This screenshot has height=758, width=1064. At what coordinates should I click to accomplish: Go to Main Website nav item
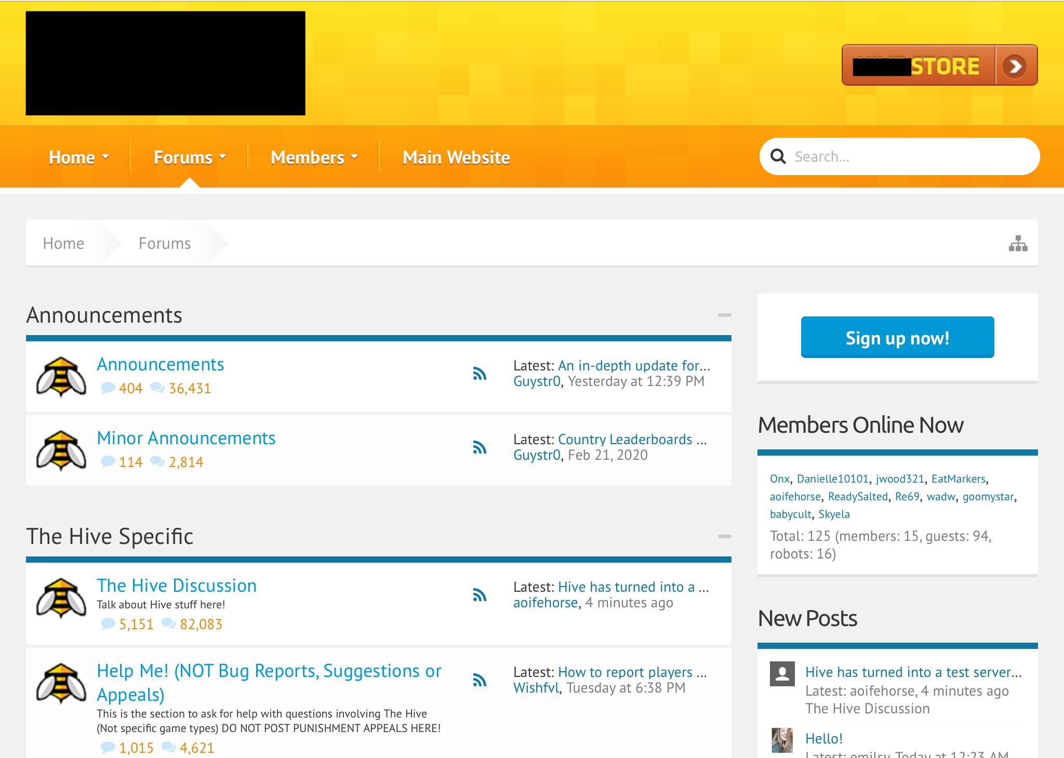tap(456, 157)
